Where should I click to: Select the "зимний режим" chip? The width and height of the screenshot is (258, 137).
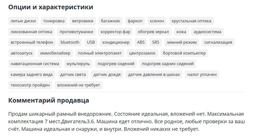click(182, 42)
